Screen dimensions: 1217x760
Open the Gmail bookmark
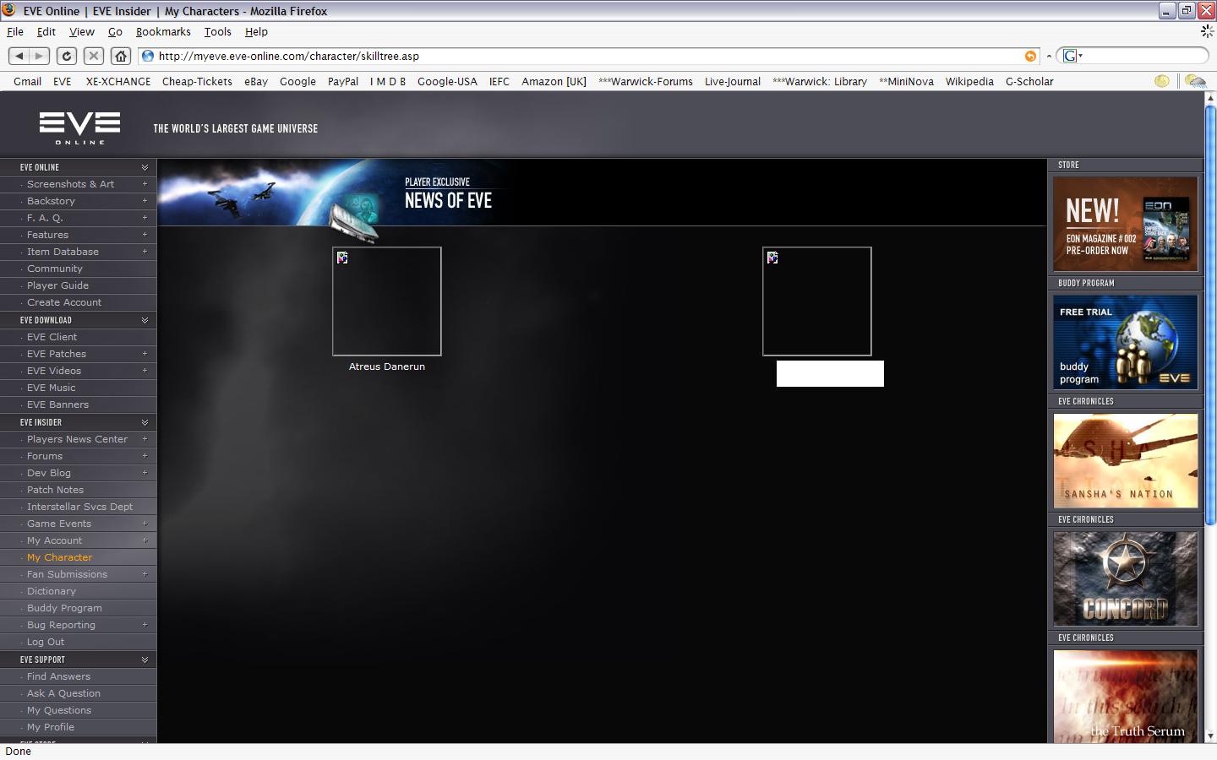[27, 81]
